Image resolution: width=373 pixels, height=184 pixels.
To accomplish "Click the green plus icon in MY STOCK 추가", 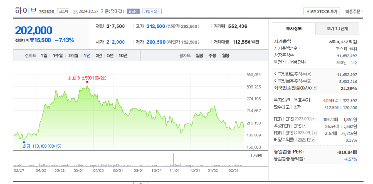I will [x=308, y=11].
